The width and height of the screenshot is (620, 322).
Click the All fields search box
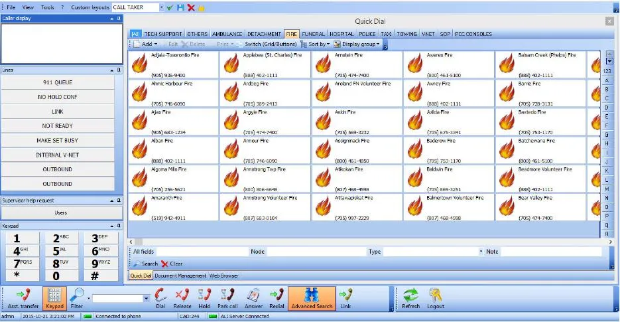(201, 252)
